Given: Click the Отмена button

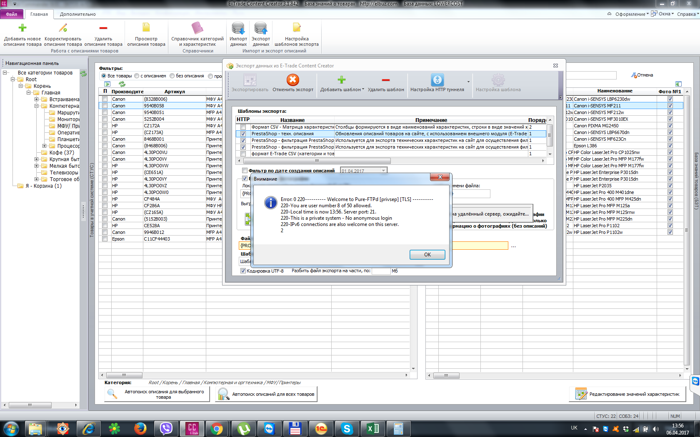Looking at the screenshot, I should [642, 75].
